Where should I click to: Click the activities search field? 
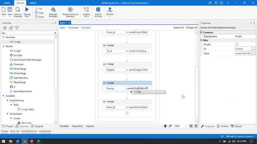pos(28,33)
